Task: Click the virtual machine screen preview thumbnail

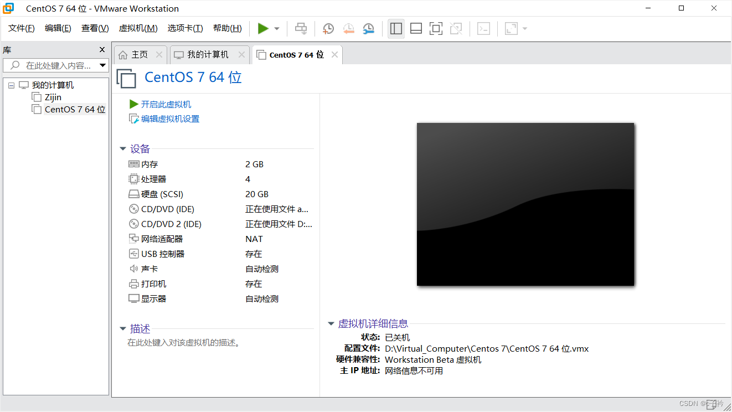Action: pos(525,204)
